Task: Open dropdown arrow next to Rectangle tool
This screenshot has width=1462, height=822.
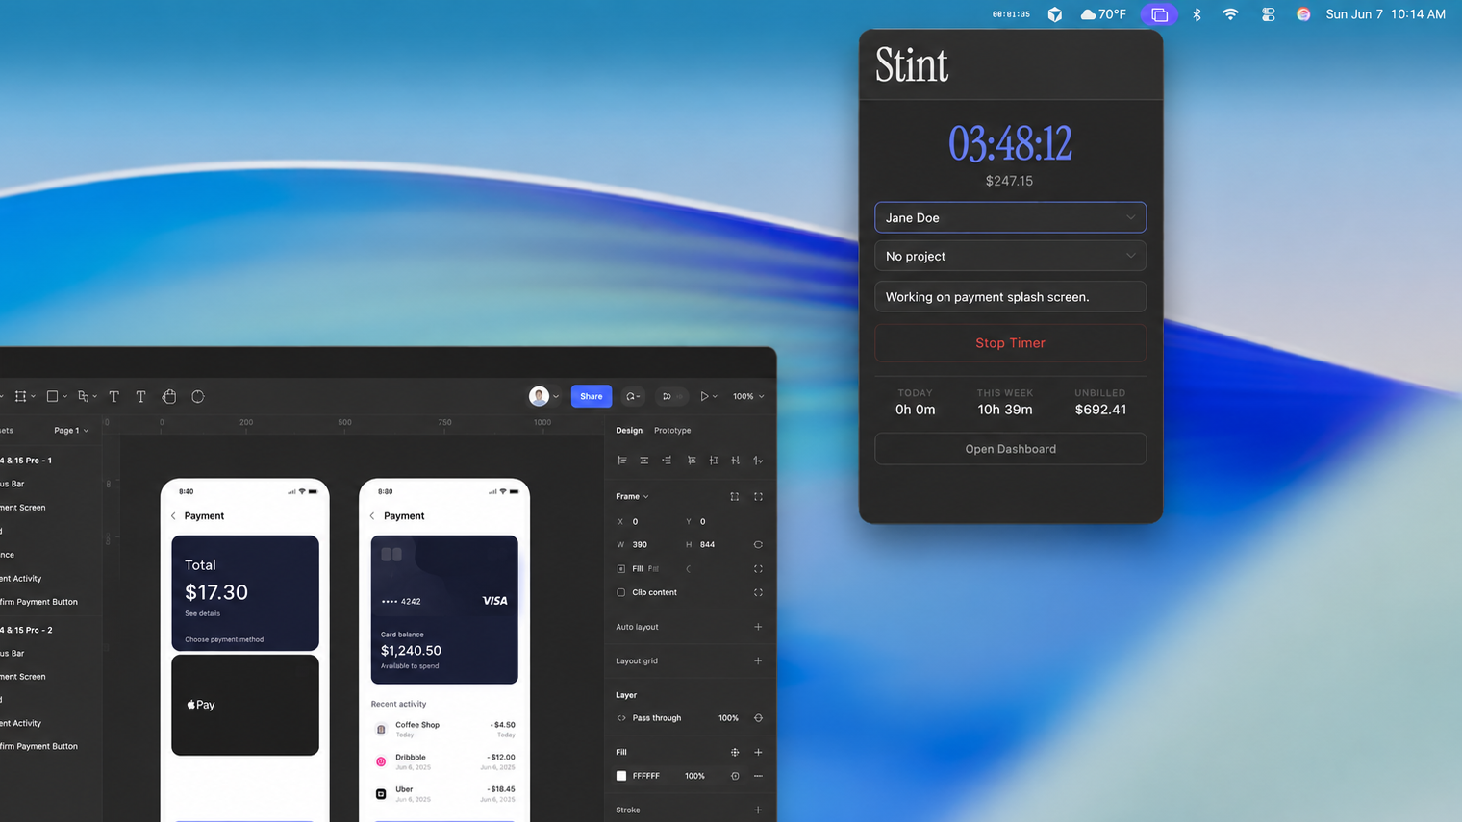Action: [x=64, y=397]
